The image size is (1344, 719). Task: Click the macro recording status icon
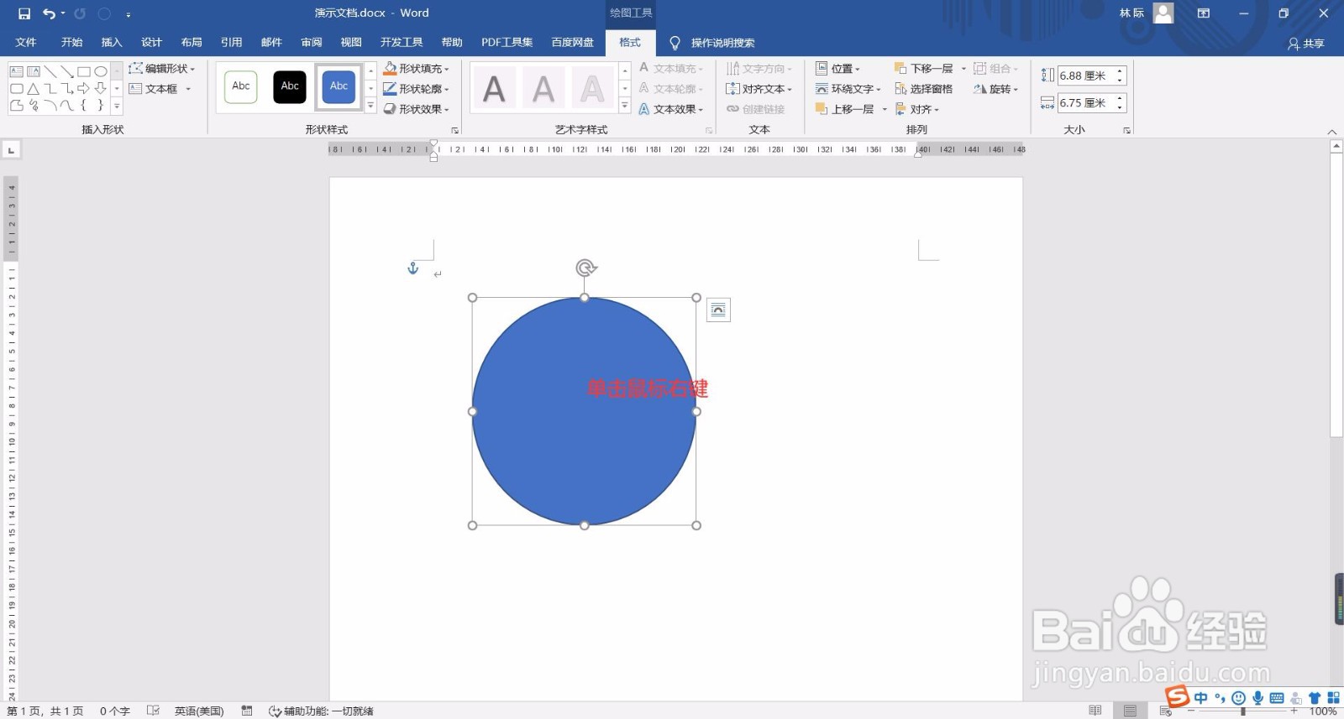point(247,711)
